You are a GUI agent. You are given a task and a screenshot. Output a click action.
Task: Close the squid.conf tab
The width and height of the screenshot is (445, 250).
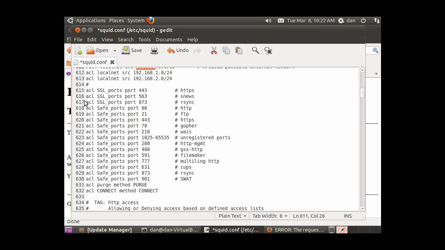pos(112,62)
